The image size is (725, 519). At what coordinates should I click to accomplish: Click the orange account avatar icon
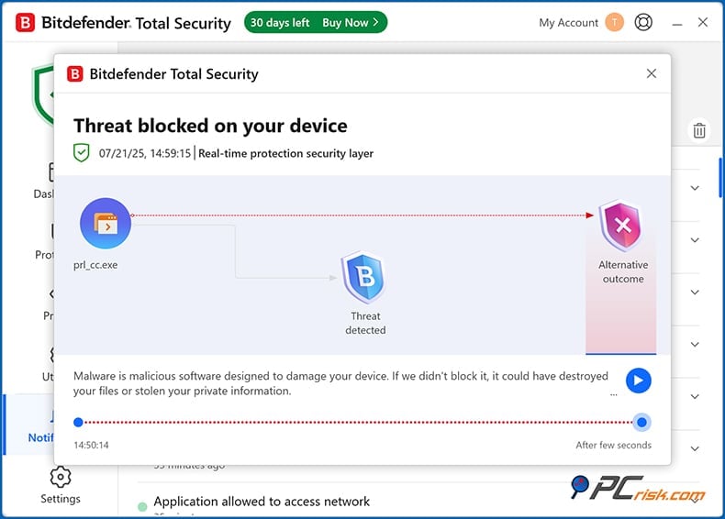[615, 22]
